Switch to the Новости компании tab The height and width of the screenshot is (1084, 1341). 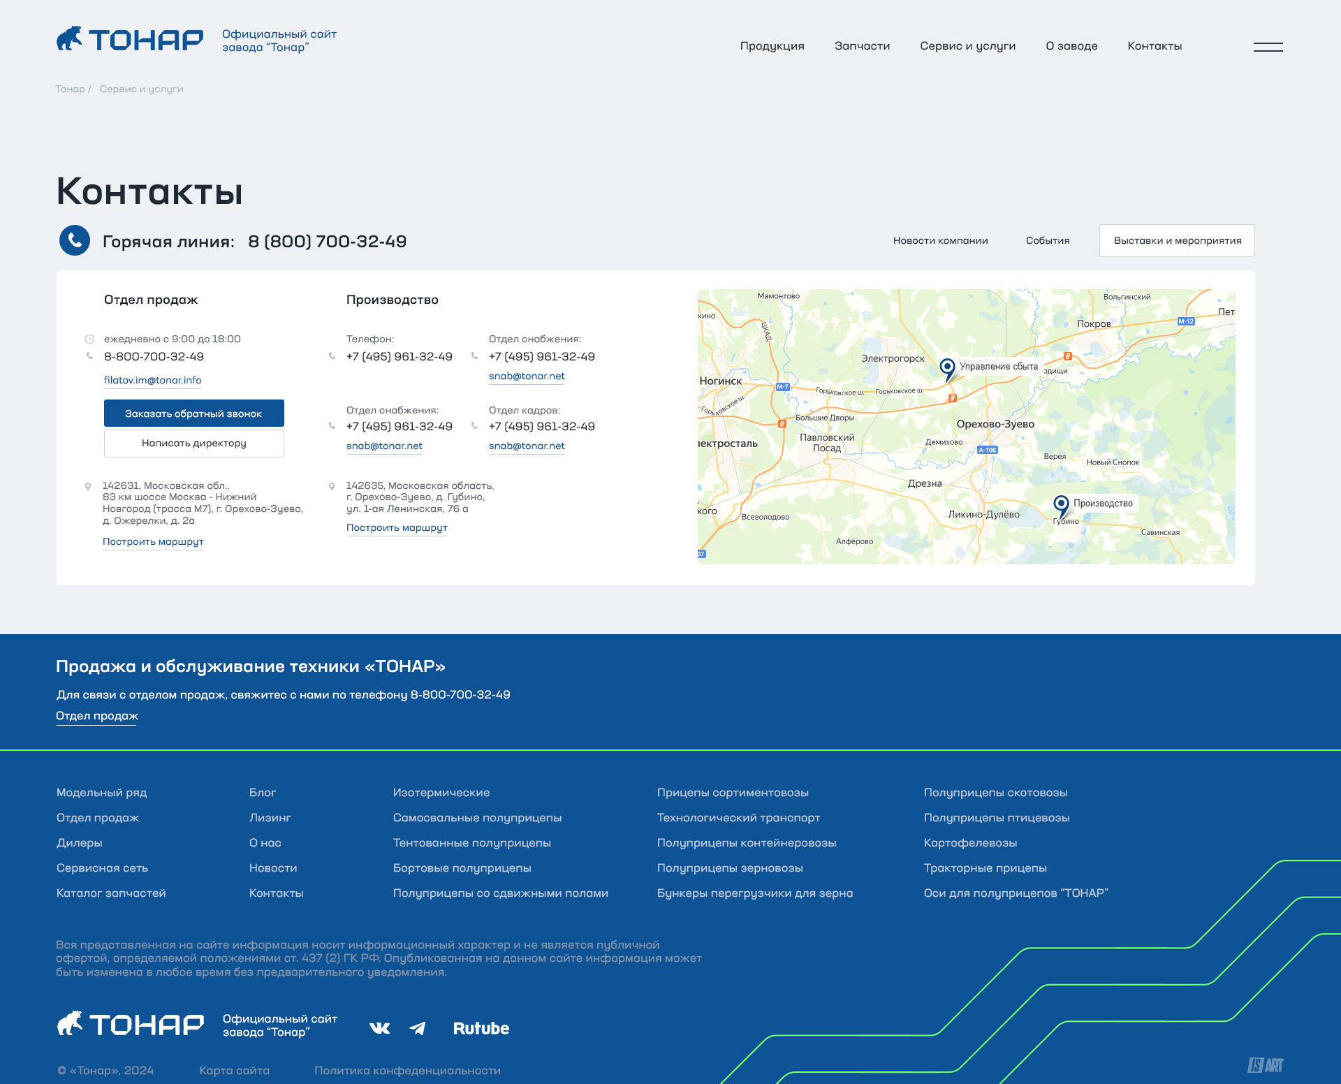(x=941, y=240)
